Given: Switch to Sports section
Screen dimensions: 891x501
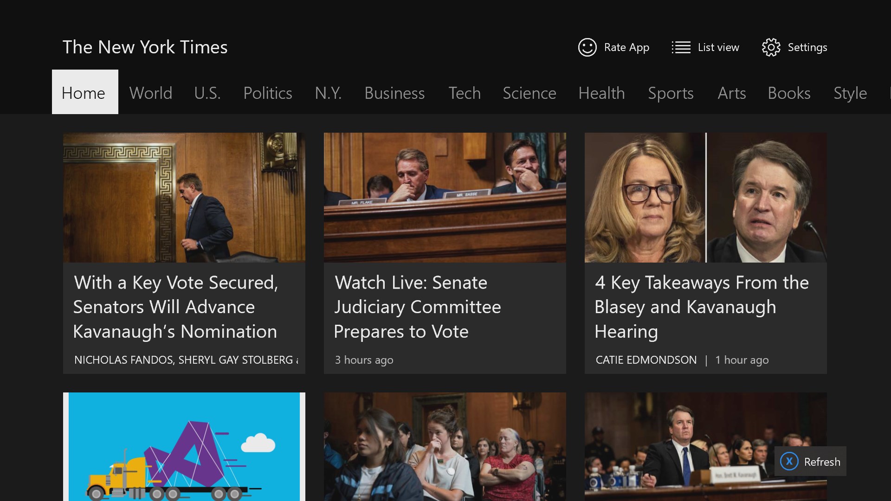Looking at the screenshot, I should point(671,93).
